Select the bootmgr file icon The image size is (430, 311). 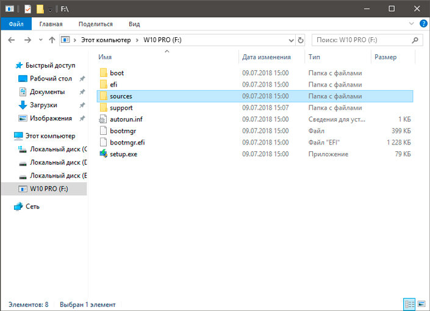(103, 130)
